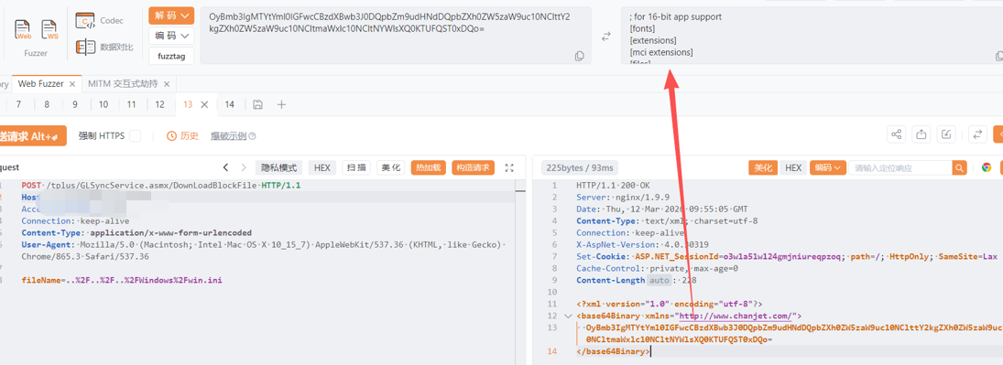Click the 构造请求 build request button

pyautogui.click(x=474, y=167)
